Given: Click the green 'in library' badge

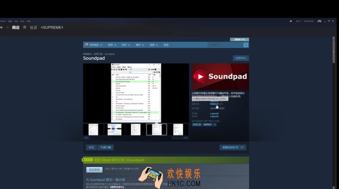Looking at the screenshot, I should pyautogui.click(x=87, y=160).
